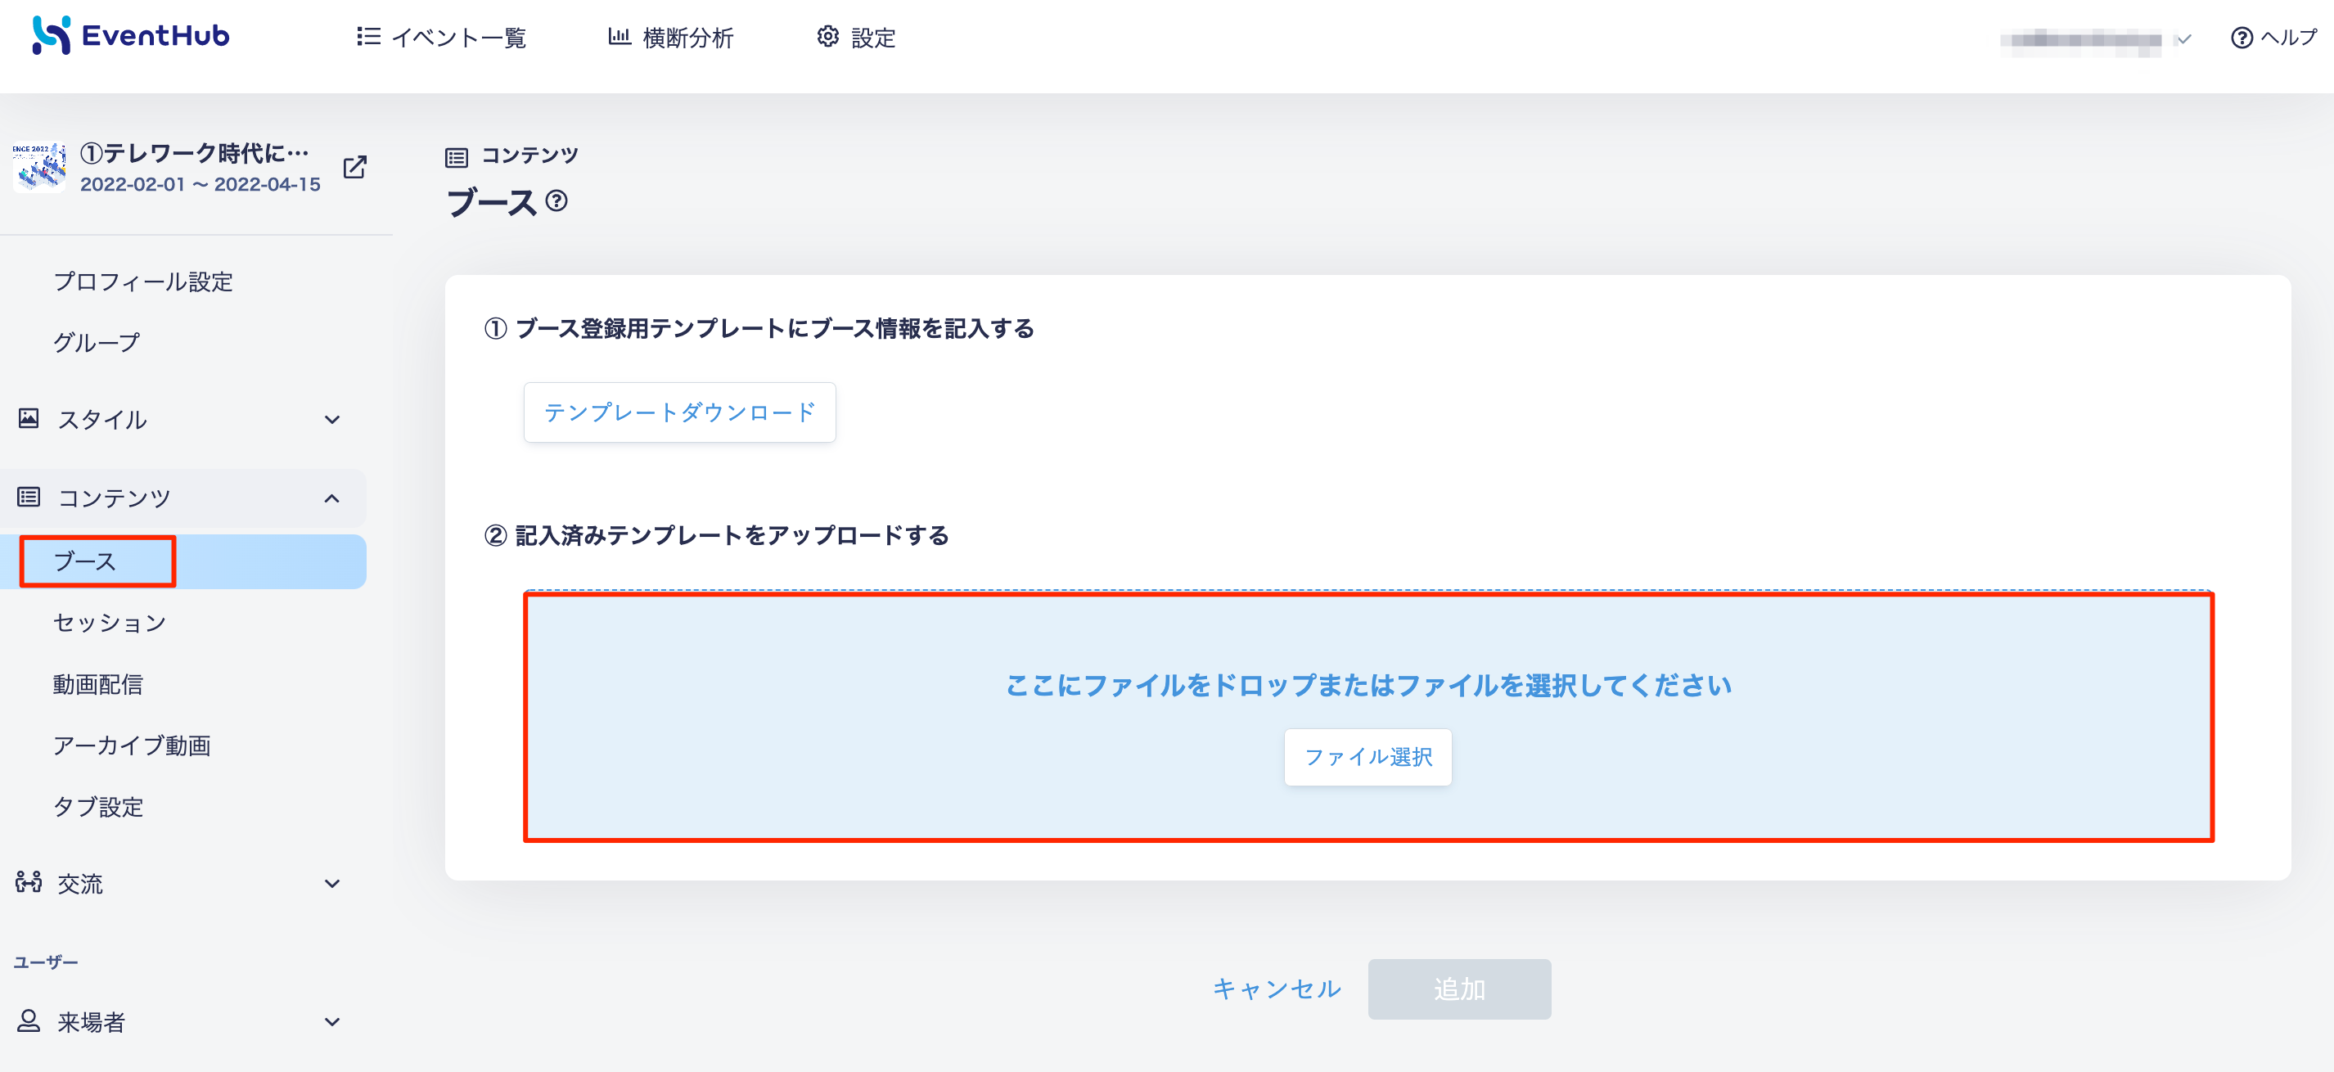The image size is (2334, 1072).
Task: Click the スタイル image icon in sidebar
Action: coord(29,417)
